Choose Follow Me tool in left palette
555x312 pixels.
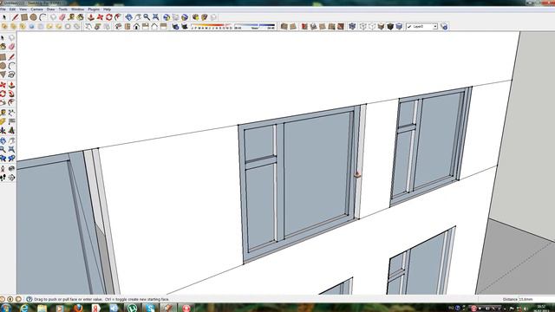(11, 94)
